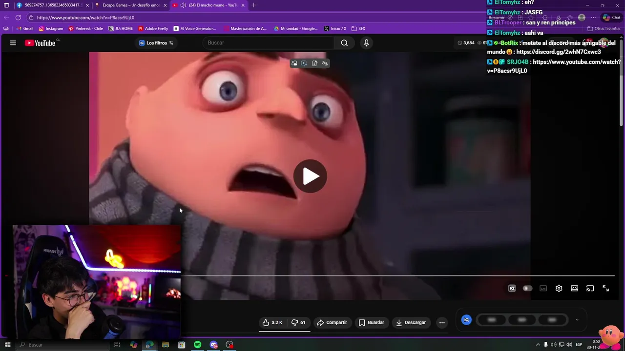Open more actions three-dot menu below the video

pos(442,322)
